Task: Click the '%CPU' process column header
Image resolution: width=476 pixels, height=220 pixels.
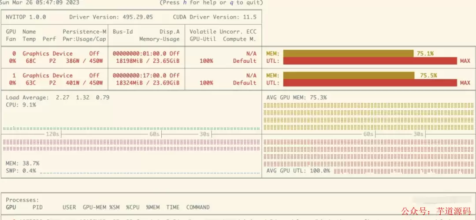Action: pos(133,207)
